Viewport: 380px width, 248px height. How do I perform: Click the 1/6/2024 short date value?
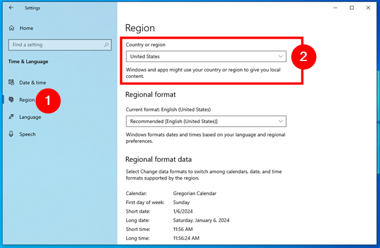(183, 211)
